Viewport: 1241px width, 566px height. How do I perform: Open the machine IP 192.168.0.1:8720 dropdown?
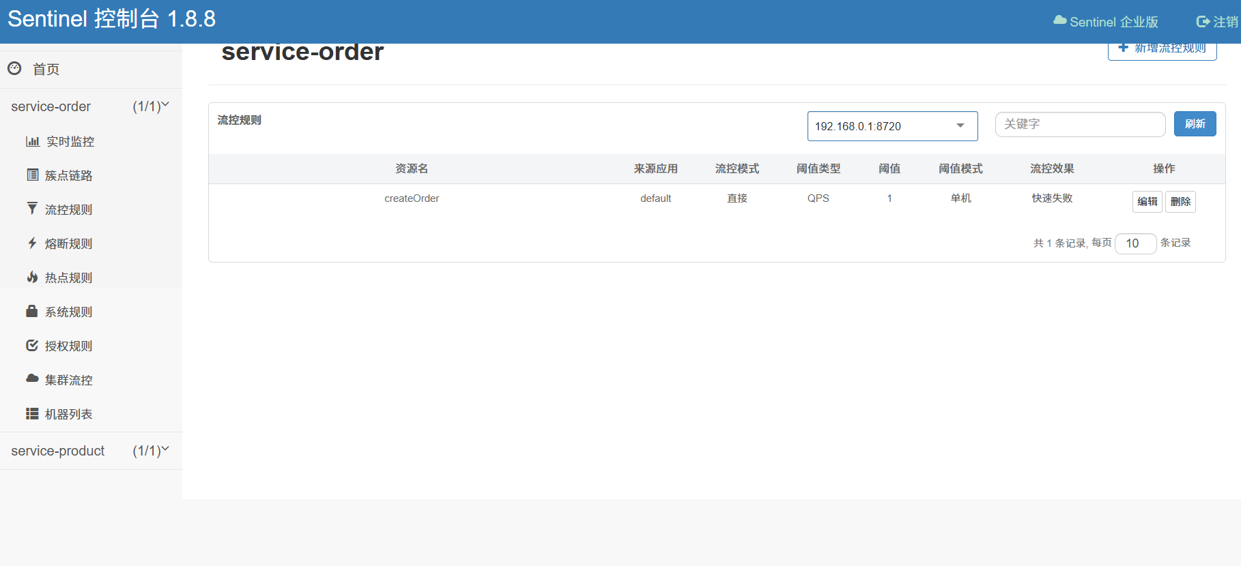(x=892, y=126)
